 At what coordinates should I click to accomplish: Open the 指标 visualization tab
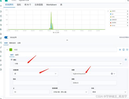19,5
